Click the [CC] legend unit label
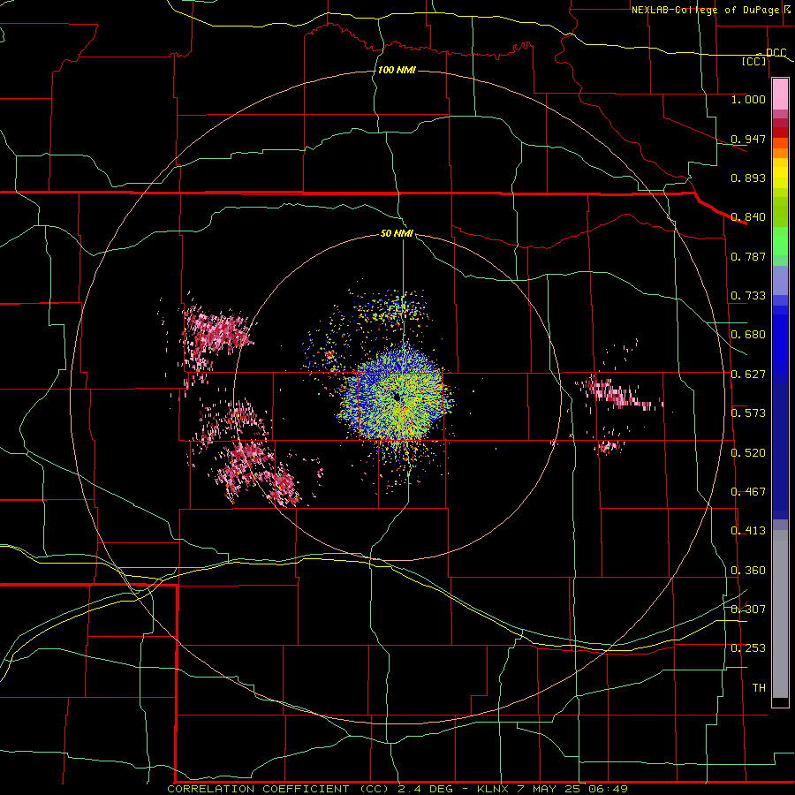795x795 pixels. point(754,61)
